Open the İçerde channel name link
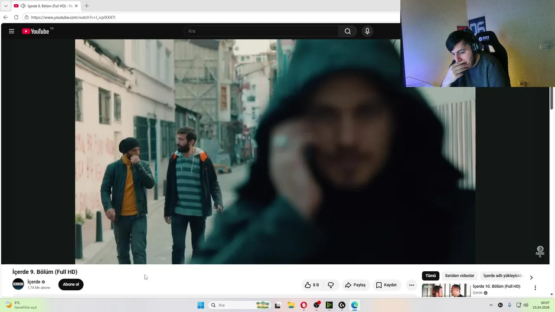The height and width of the screenshot is (312, 555). (34, 282)
